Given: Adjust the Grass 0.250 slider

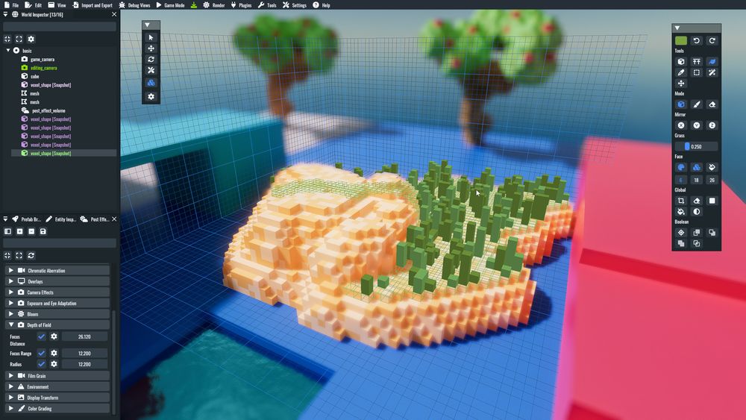Looking at the screenshot, I should [697, 146].
